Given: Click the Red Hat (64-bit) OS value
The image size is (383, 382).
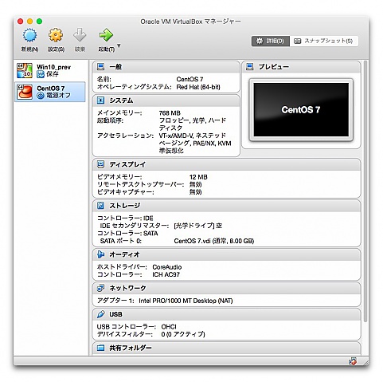Looking at the screenshot, I should [x=198, y=87].
